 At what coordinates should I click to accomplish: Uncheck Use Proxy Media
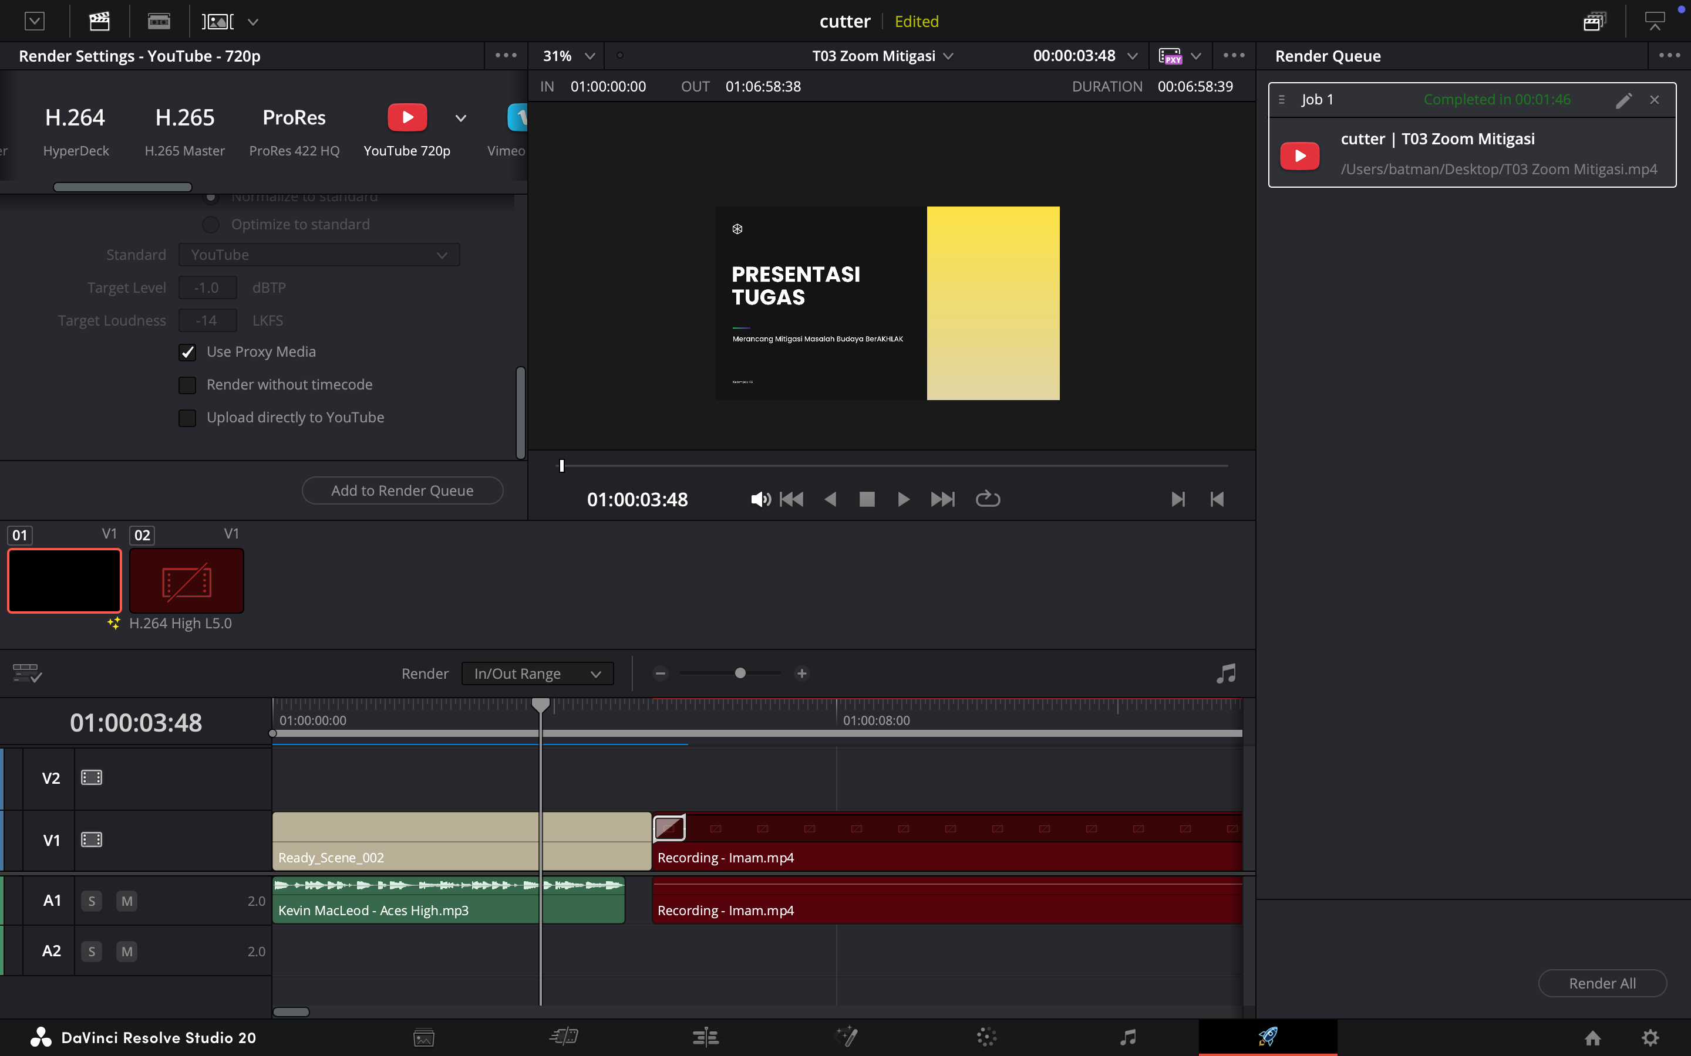pyautogui.click(x=187, y=352)
